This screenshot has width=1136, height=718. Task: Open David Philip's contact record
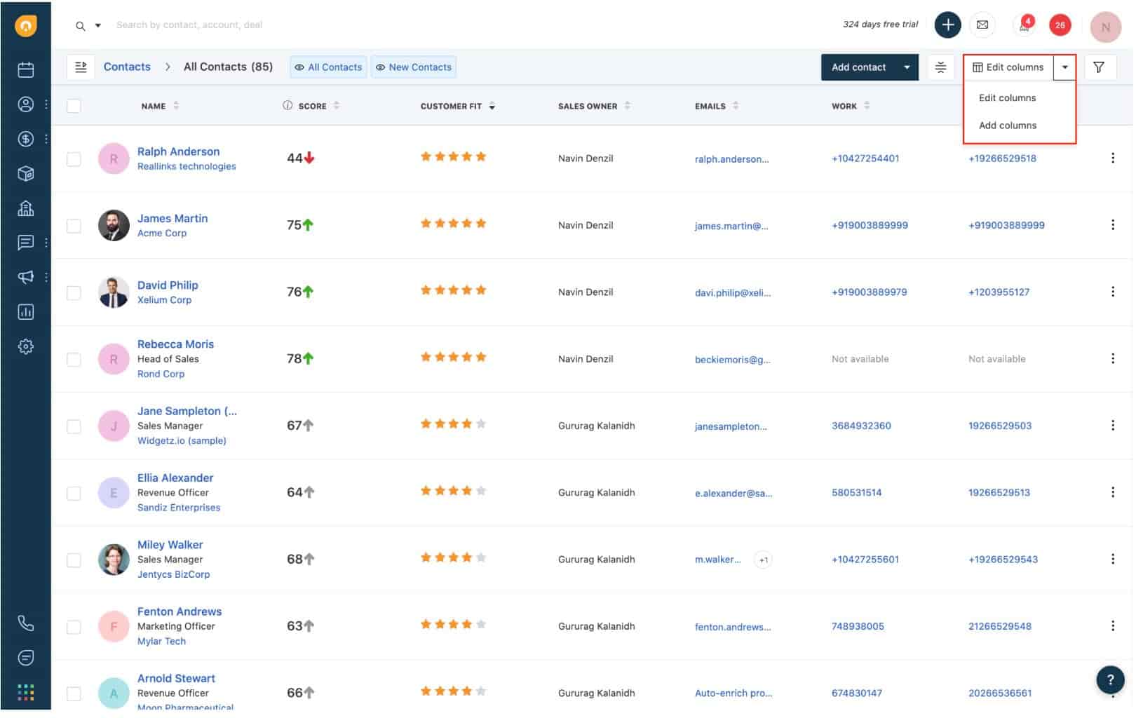click(168, 285)
